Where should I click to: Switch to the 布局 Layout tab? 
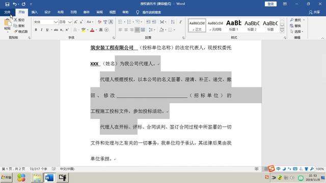[61, 12]
